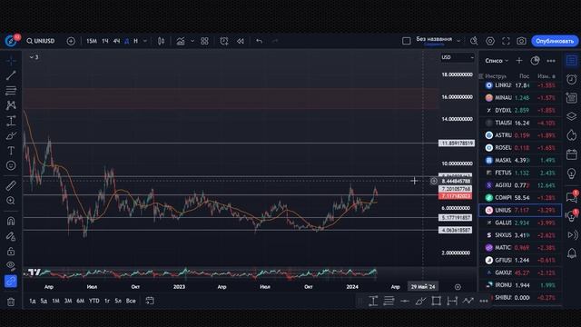This screenshot has width=581, height=327.
Task: Select the crosshair cursor tool
Action: (x=11, y=61)
